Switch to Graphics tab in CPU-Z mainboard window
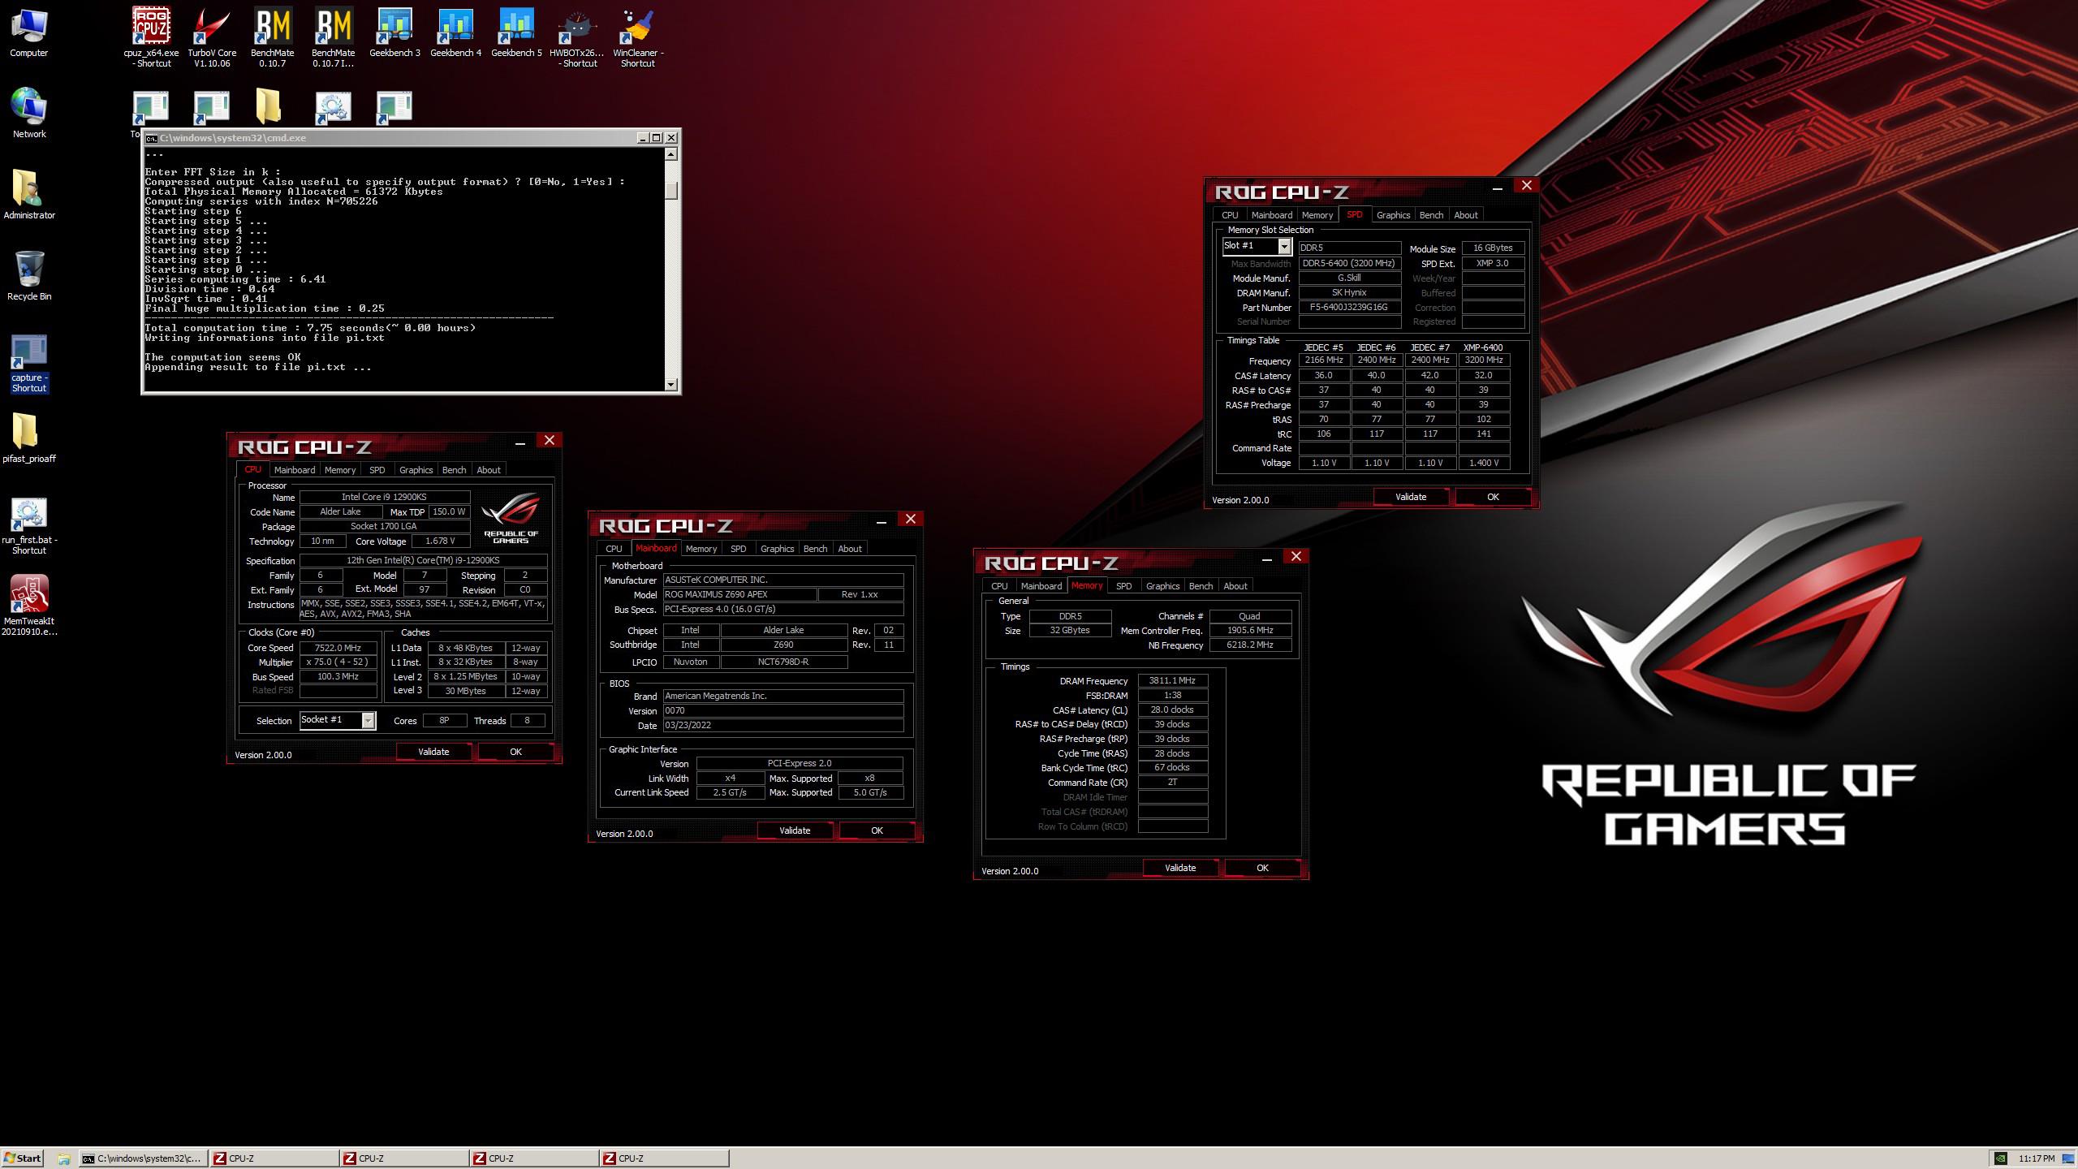Screen dimensions: 2078x1169 (777, 549)
